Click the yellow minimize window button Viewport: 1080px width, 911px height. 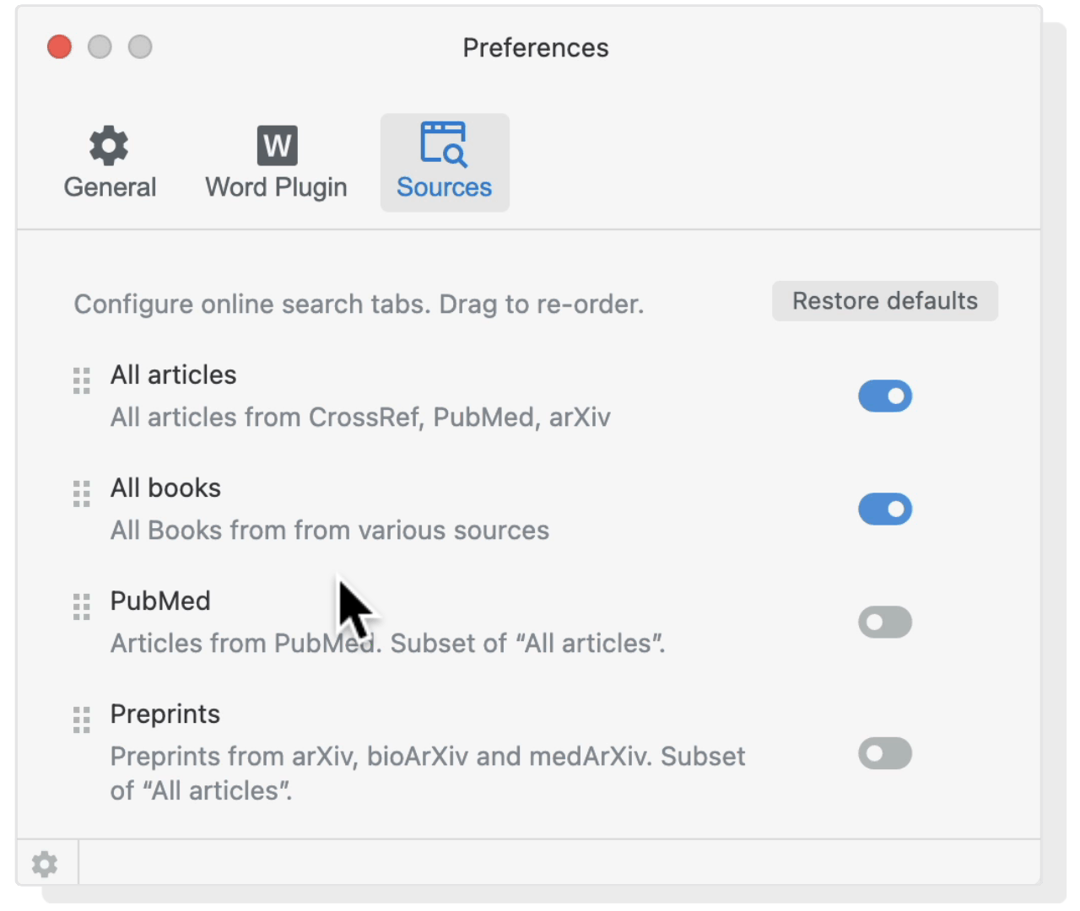[x=100, y=47]
